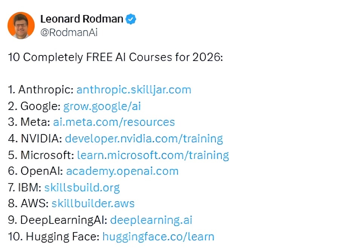The height and width of the screenshot is (251, 356).
Task: Click the blue verified badge
Action: [131, 19]
